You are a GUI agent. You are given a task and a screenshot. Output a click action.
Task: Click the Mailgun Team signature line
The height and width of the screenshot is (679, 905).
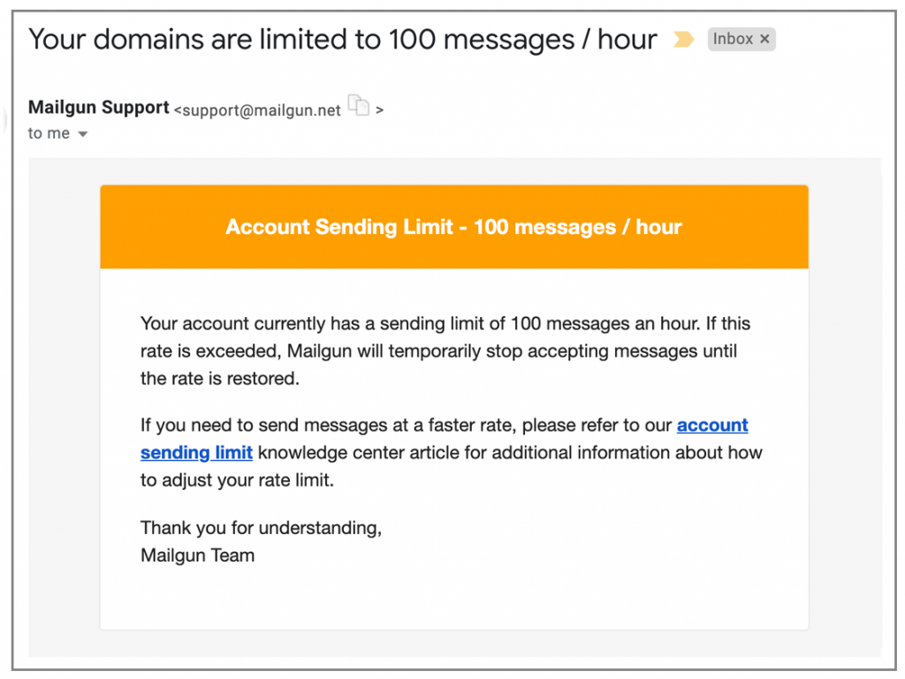(197, 555)
